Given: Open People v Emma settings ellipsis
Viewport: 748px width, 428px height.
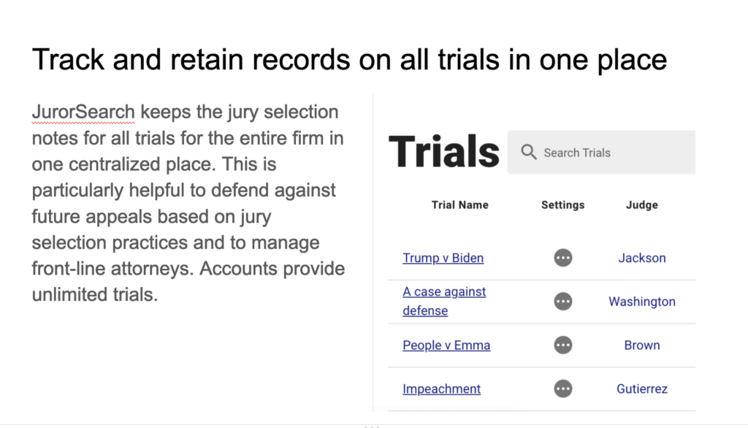Looking at the screenshot, I should pyautogui.click(x=563, y=345).
